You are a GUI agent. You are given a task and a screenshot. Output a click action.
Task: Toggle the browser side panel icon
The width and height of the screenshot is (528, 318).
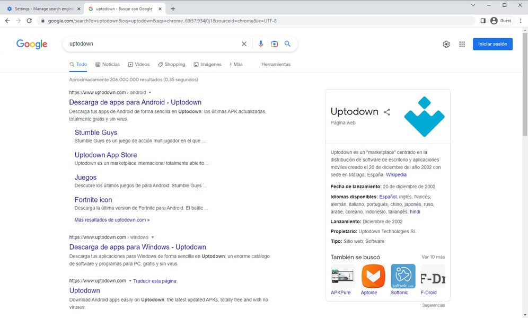(483, 21)
